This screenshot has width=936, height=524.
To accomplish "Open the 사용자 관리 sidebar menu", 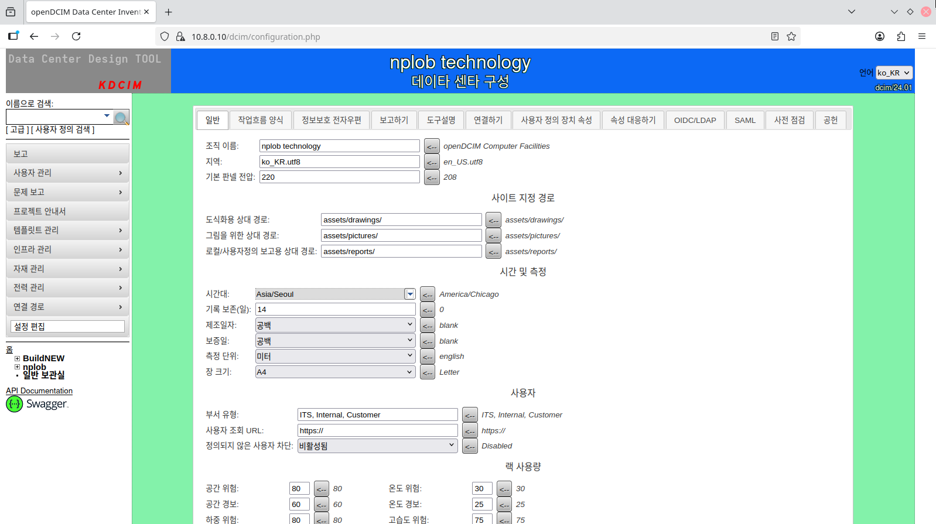I will coord(67,173).
